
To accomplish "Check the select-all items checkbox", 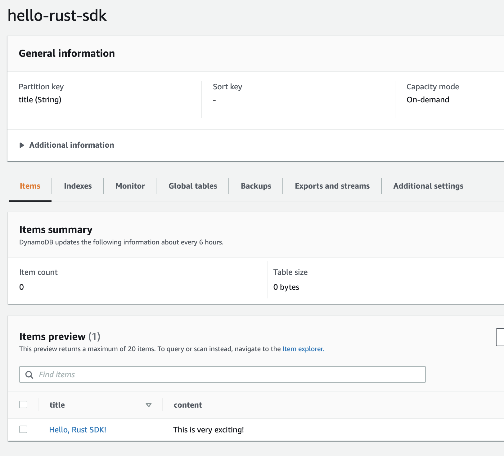I will point(23,405).
